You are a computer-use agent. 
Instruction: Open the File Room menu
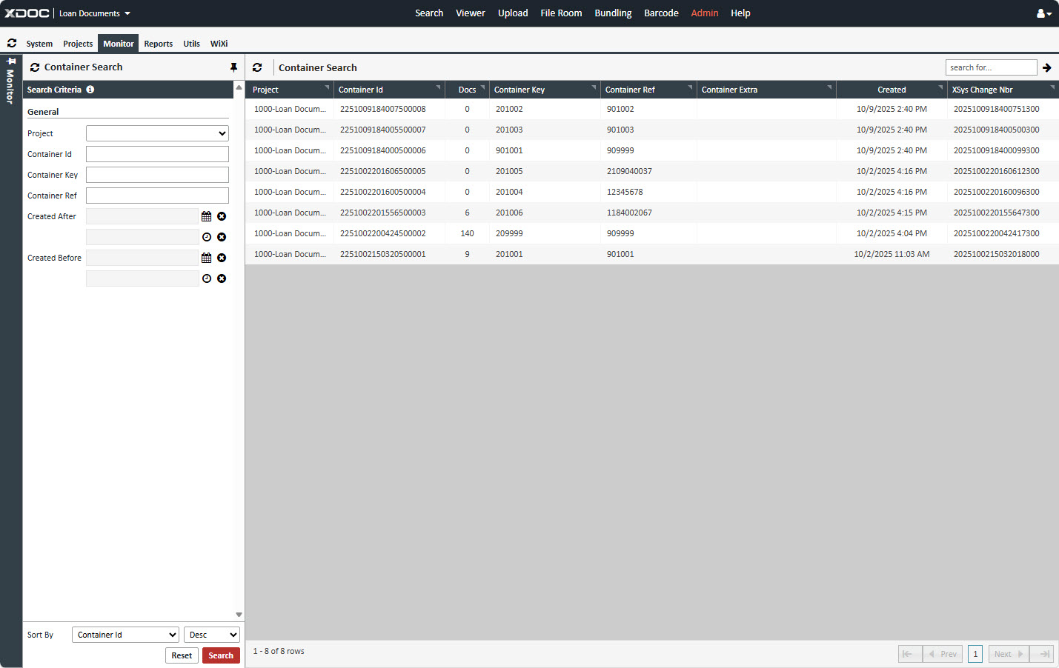(x=561, y=13)
